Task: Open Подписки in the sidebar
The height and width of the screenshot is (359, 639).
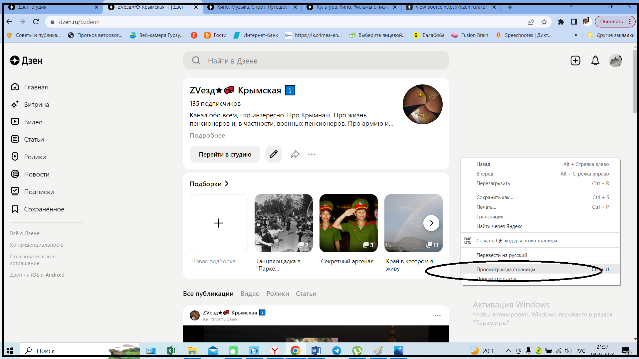Action: (x=32, y=192)
